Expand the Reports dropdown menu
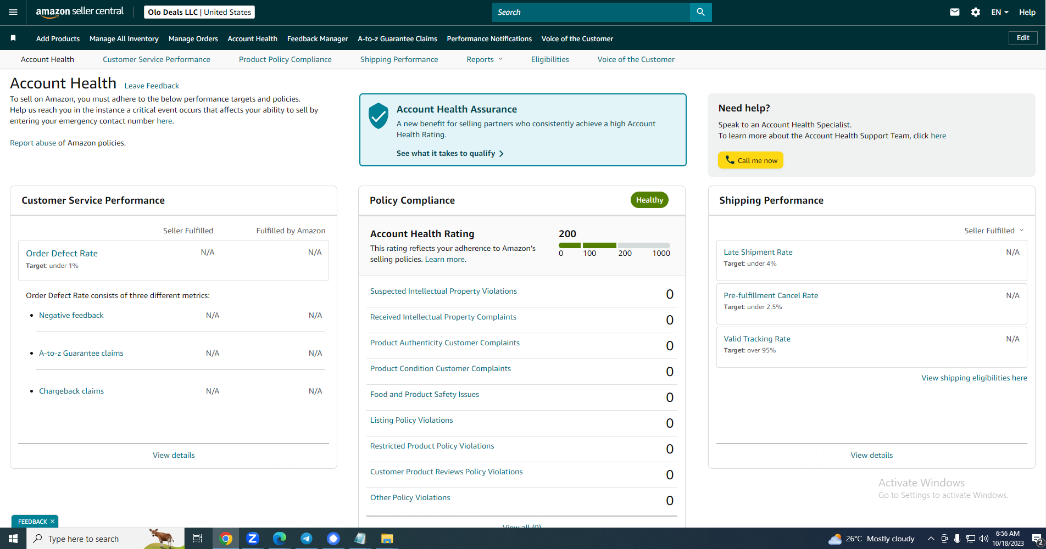1046x549 pixels. pyautogui.click(x=485, y=59)
